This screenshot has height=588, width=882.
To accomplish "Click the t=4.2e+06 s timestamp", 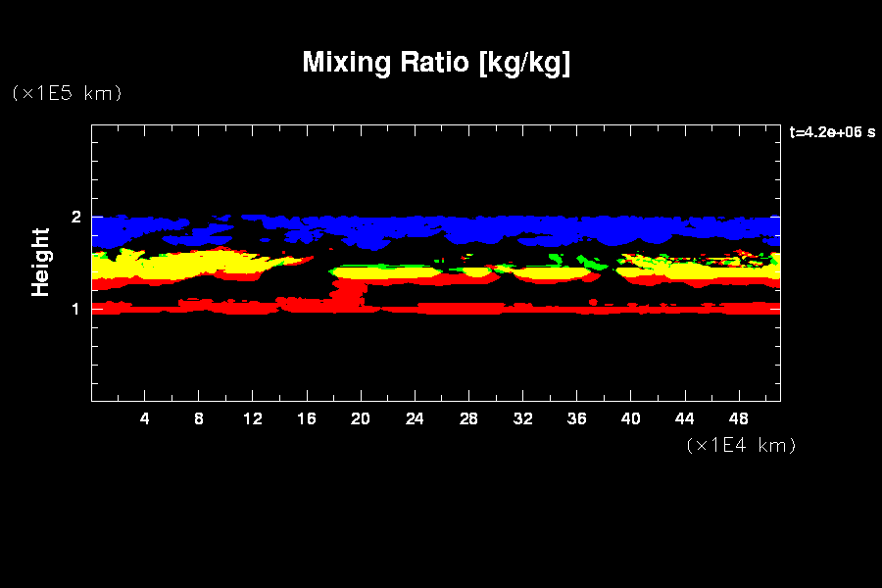I will pyautogui.click(x=832, y=132).
